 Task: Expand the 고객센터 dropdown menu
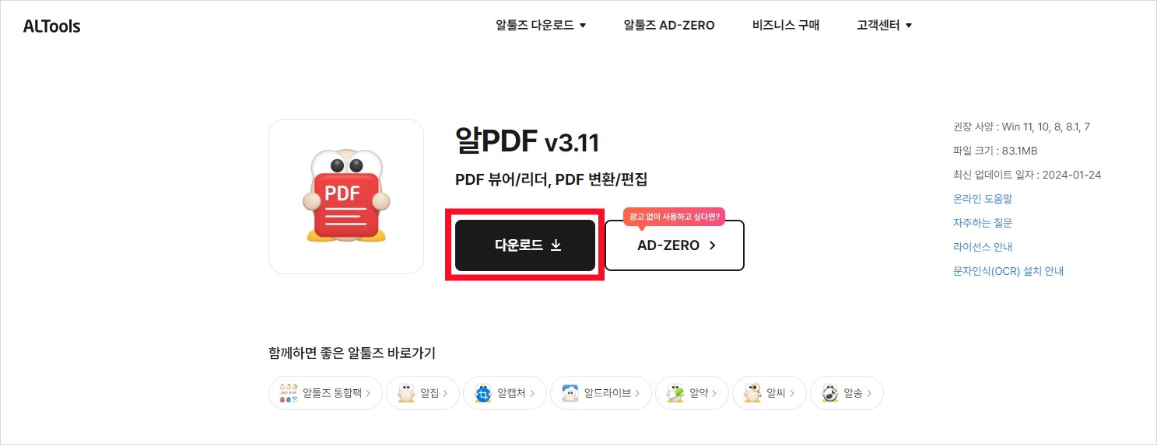(885, 26)
